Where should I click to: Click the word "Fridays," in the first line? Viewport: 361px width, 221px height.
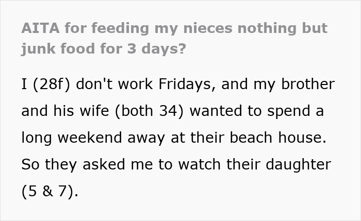coord(187,84)
